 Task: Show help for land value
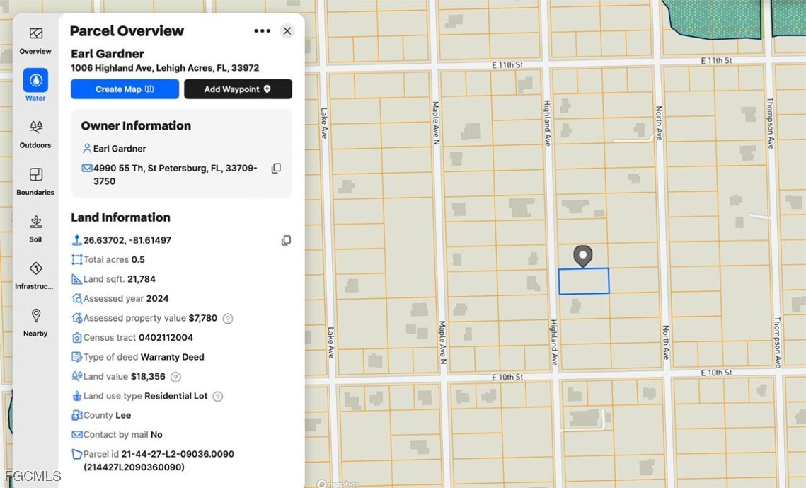click(175, 377)
